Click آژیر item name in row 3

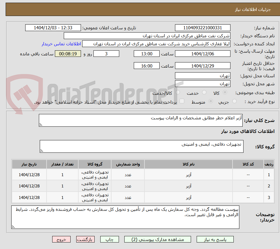point(189,197)
